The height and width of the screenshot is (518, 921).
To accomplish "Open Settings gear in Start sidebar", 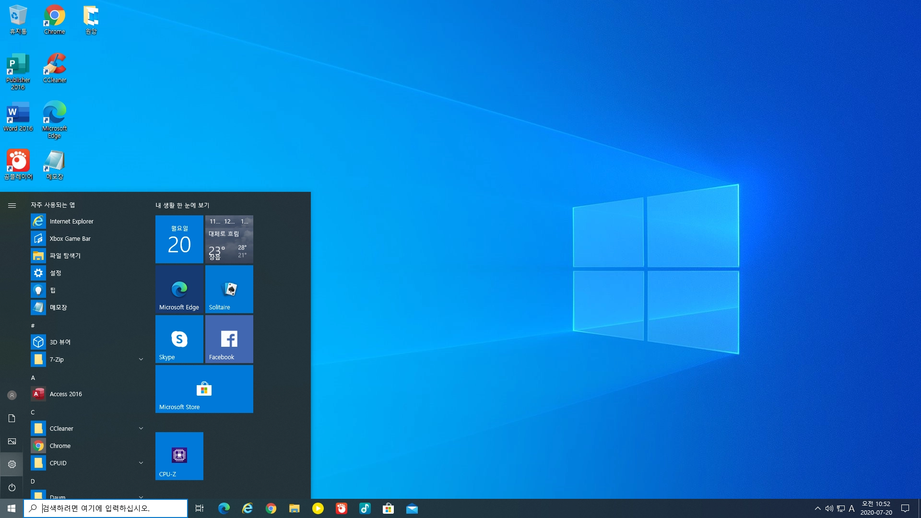I will pos(12,464).
